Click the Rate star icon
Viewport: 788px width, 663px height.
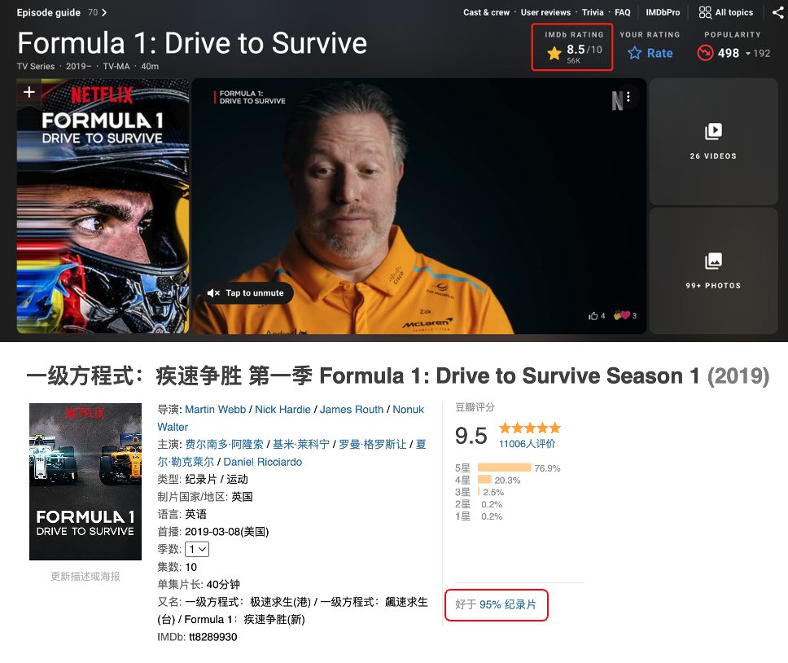[x=635, y=53]
